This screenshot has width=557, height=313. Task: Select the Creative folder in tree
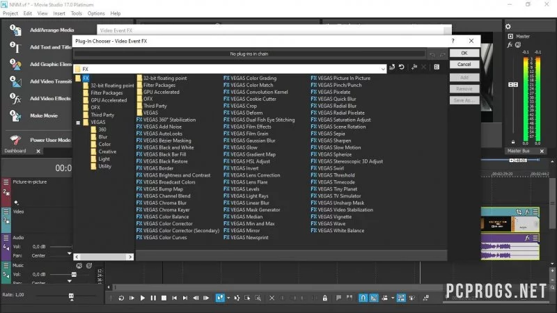point(107,152)
